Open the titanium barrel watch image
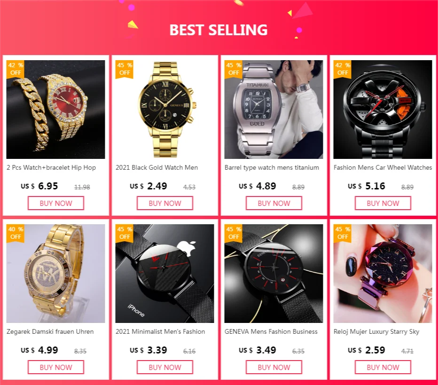The width and height of the screenshot is (438, 385). pos(274,109)
